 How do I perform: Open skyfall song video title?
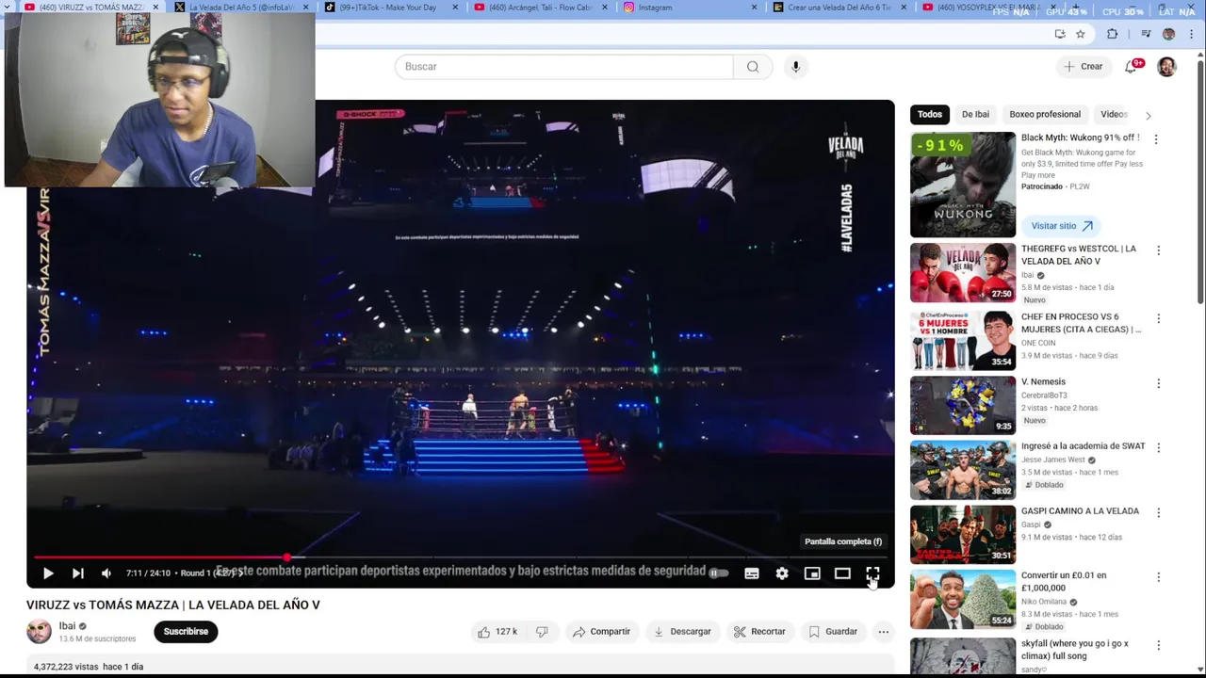[1075, 650]
